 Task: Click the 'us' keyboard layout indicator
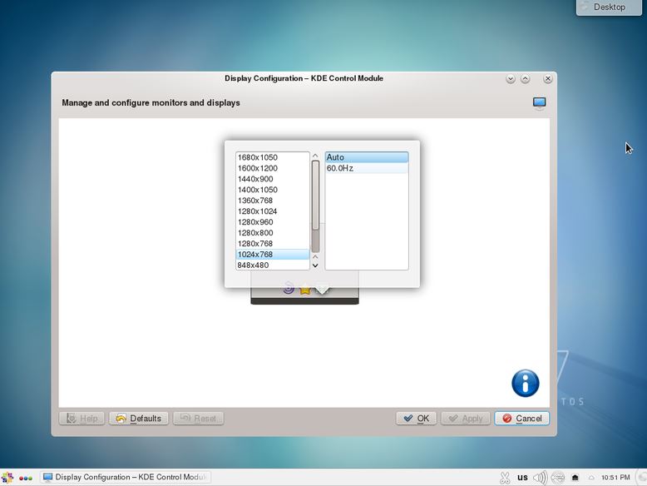point(522,478)
